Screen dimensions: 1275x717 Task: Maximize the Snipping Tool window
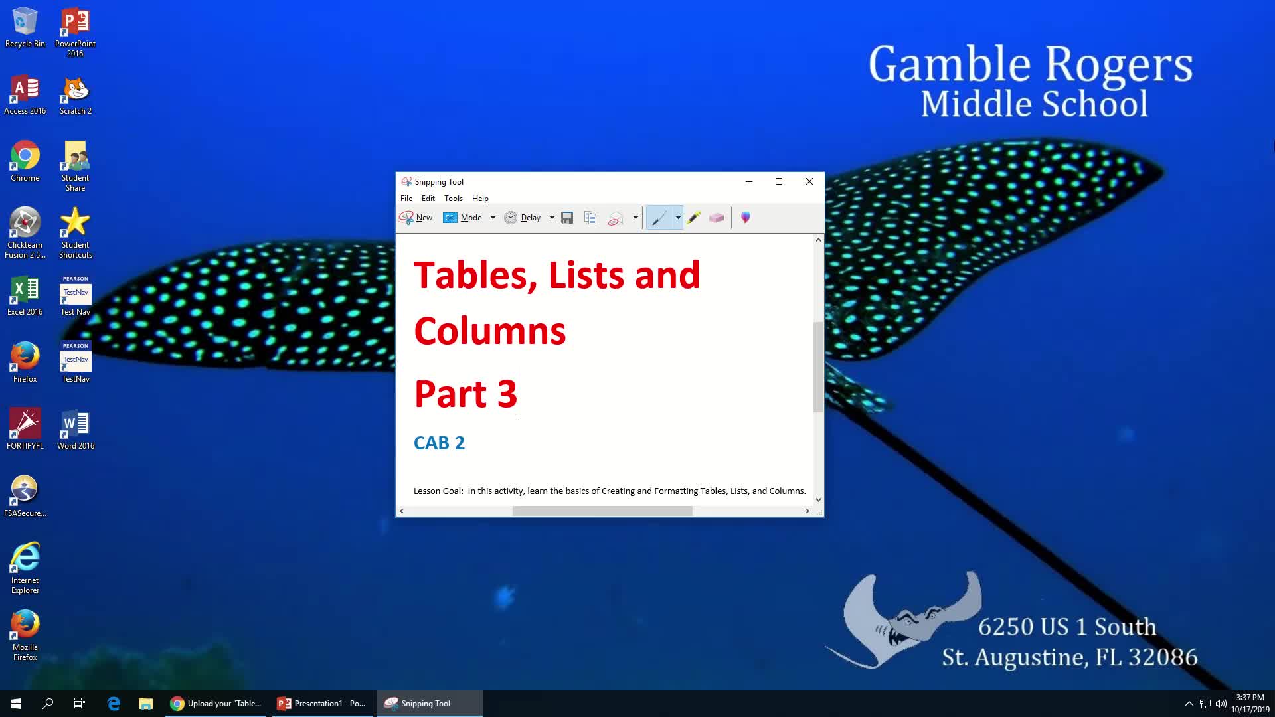779,181
